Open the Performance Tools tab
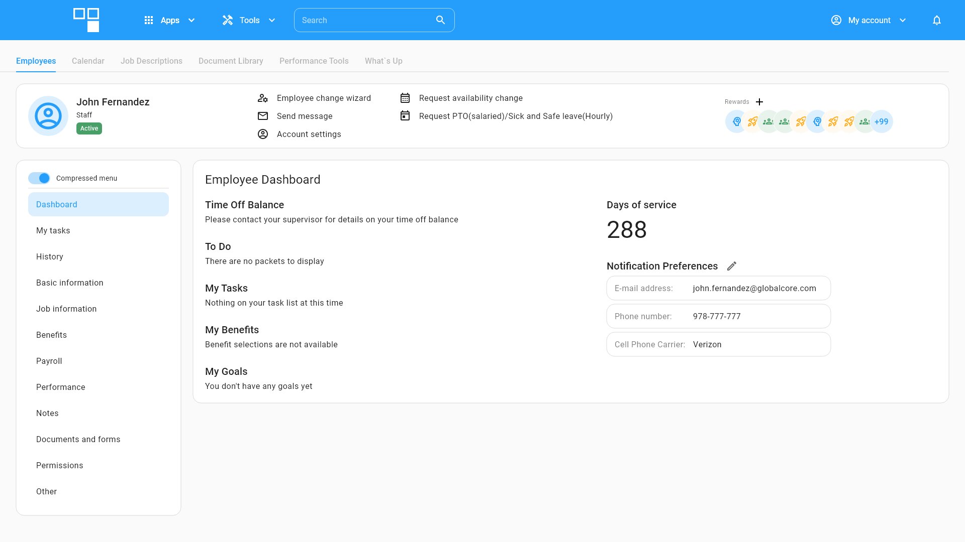Viewport: 965px width, 542px height. tap(314, 61)
